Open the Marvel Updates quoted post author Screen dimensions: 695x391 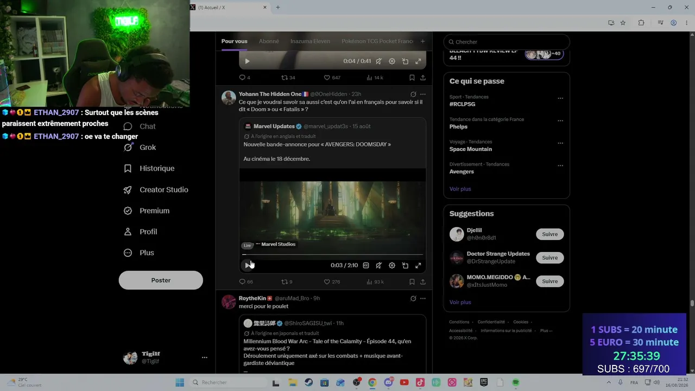point(274,127)
